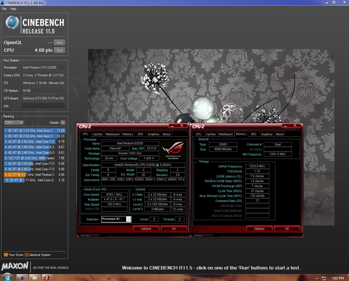Click CAS# Latency value 7.0 clocks
Viewport: 349px width, 281px height.
(257, 176)
